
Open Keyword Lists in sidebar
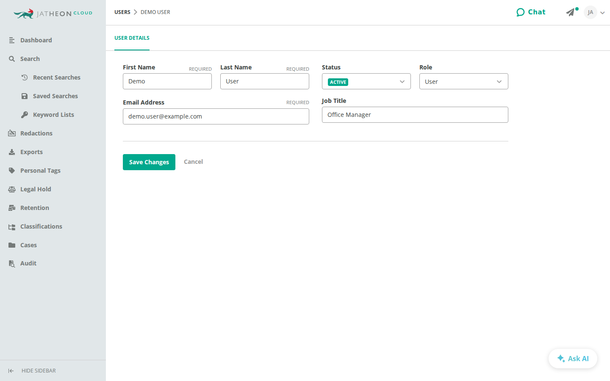(x=53, y=115)
